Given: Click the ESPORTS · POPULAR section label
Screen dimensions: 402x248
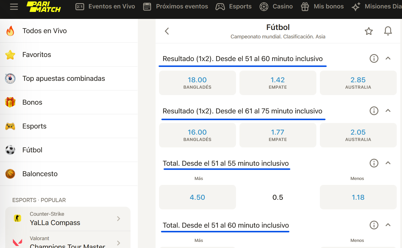Looking at the screenshot, I should 39,200.
